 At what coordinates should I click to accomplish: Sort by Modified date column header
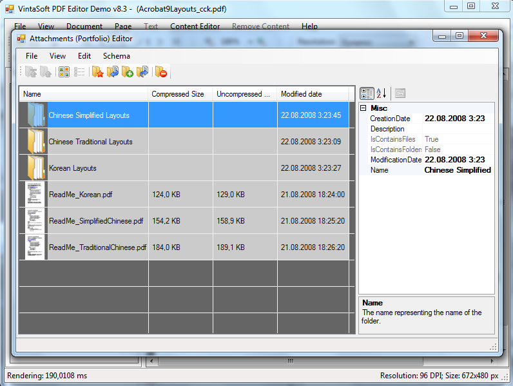coord(313,94)
